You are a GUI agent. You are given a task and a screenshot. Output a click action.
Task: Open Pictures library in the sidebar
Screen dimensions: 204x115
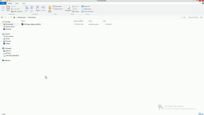[x=8, y=41]
